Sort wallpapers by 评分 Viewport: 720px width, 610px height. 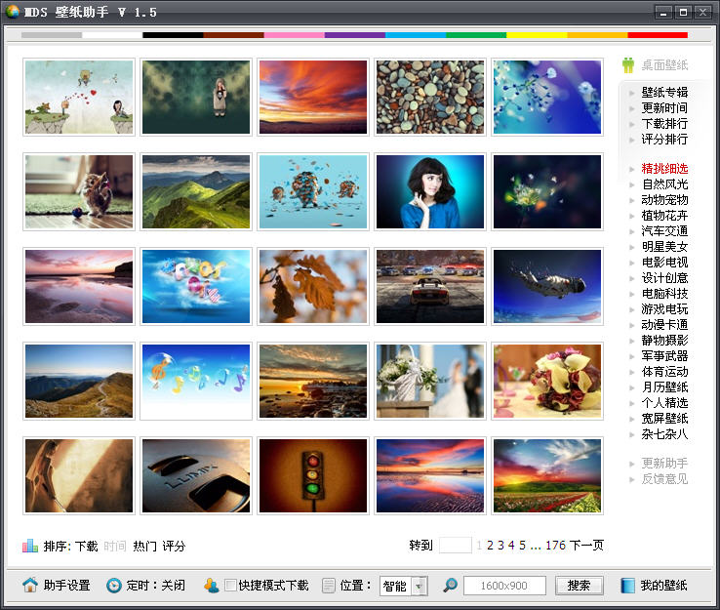click(x=174, y=546)
